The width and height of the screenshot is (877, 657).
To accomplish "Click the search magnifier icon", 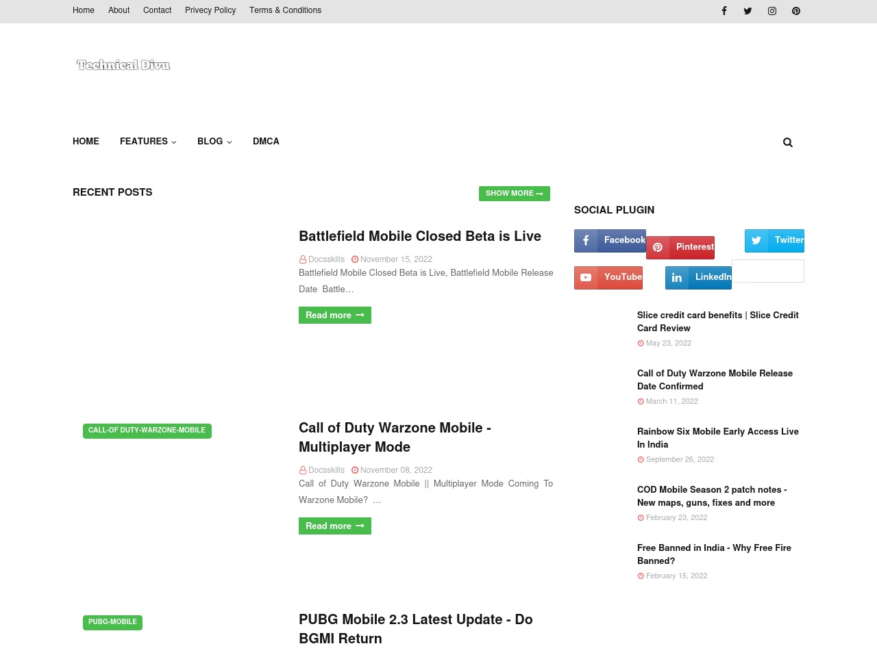I will pyautogui.click(x=788, y=142).
